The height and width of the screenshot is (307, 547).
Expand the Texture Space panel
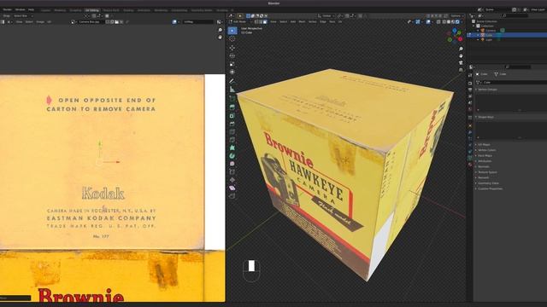487,172
